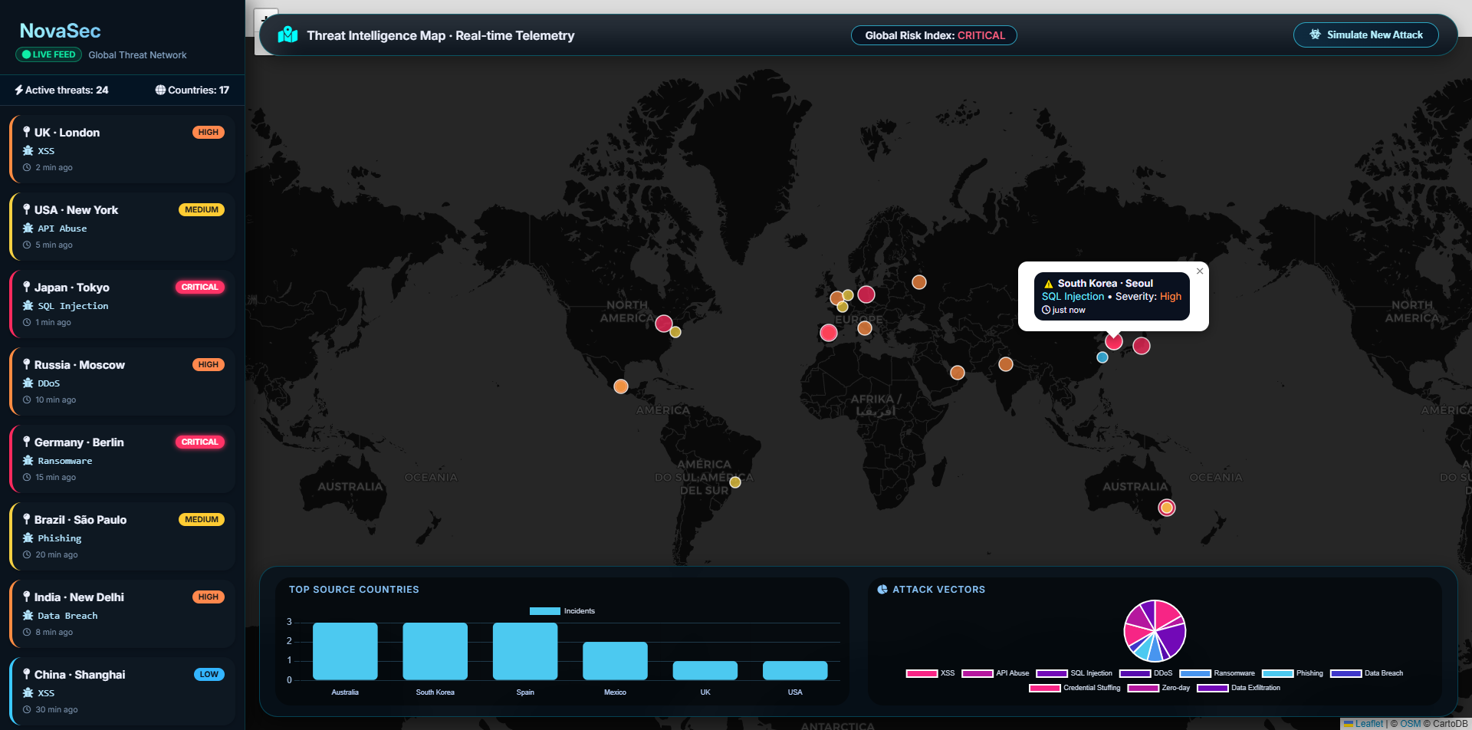Click the globe icon beside Countries: 17

click(159, 90)
